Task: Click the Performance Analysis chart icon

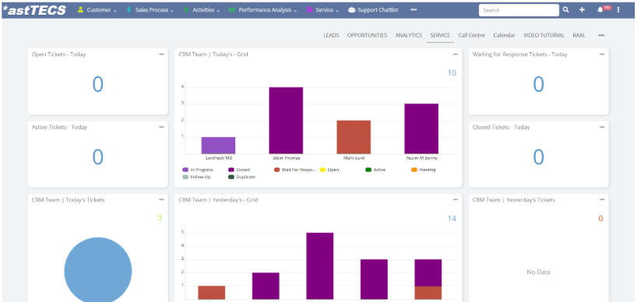Action: 232,10
